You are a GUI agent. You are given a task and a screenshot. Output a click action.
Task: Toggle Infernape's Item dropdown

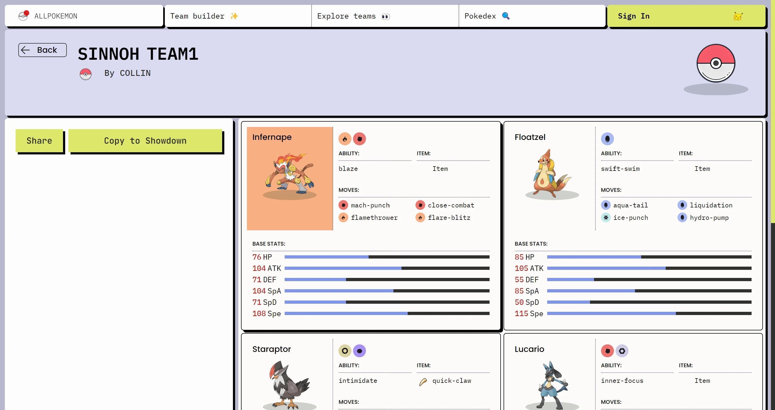(x=440, y=168)
